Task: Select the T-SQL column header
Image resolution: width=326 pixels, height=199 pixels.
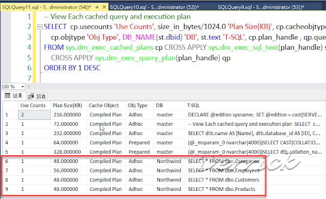Action: click(x=255, y=106)
